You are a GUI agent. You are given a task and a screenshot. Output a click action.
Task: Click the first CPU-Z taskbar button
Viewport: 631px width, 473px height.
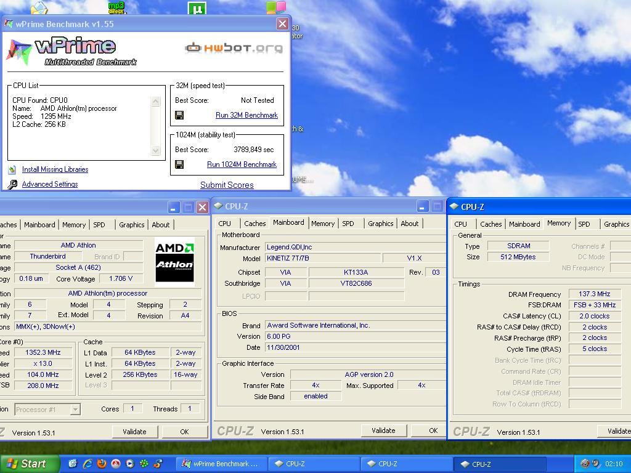[x=314, y=464]
